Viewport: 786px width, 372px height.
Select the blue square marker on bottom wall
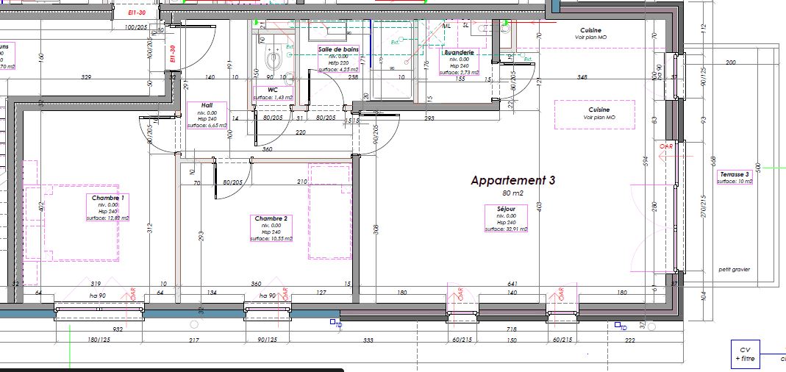pyautogui.click(x=333, y=322)
